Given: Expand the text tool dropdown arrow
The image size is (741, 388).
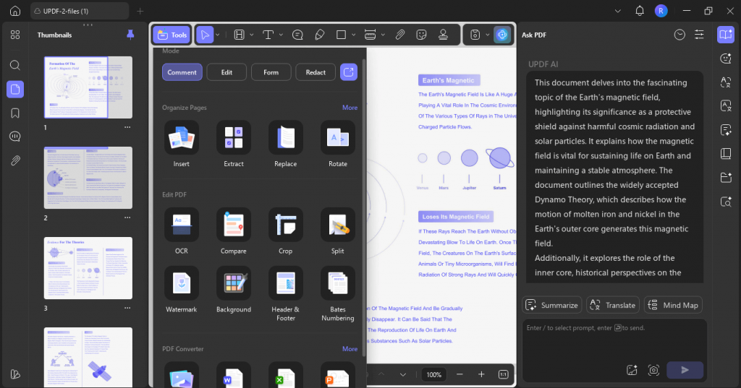Looking at the screenshot, I should tap(281, 35).
